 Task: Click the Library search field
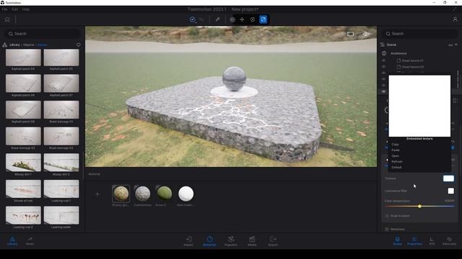click(x=43, y=34)
